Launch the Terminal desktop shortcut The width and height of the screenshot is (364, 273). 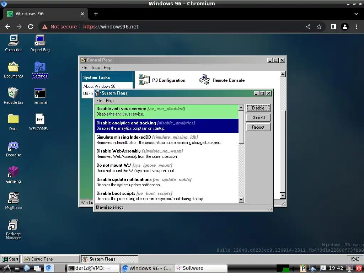pyautogui.click(x=40, y=96)
